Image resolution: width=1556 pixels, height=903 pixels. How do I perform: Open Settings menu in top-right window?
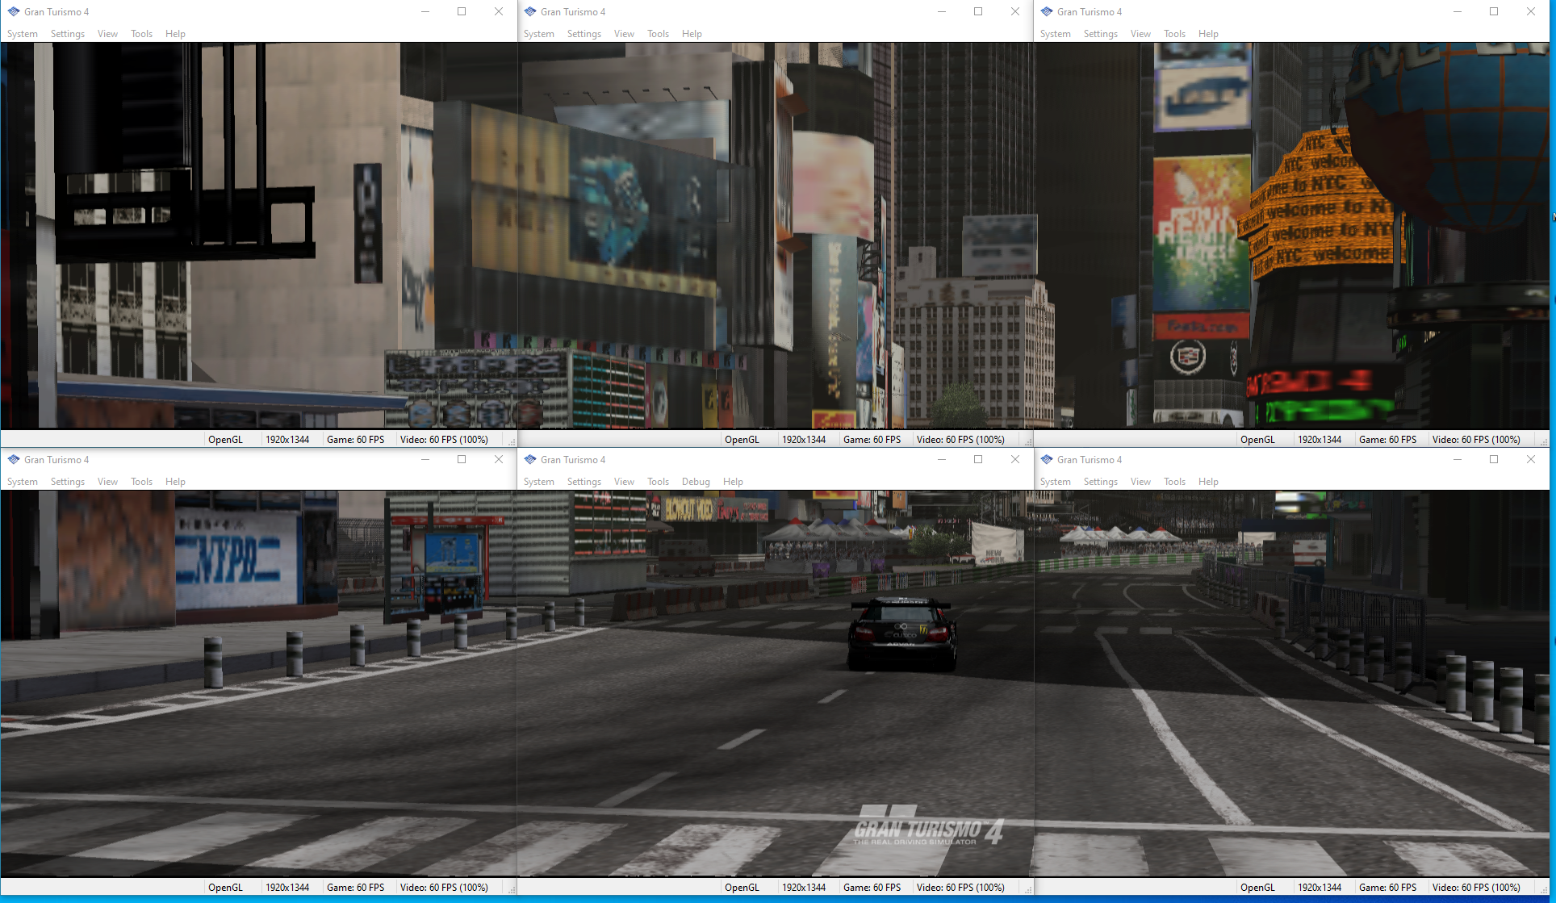pos(1101,34)
